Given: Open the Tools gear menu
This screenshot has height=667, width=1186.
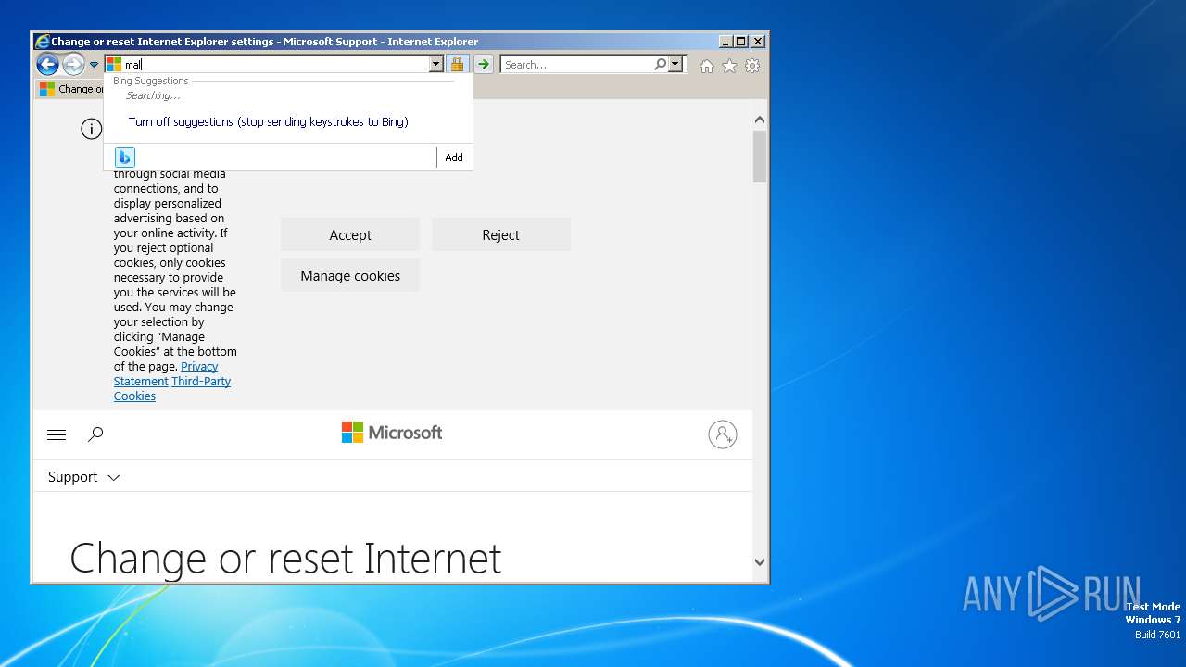Looking at the screenshot, I should coord(752,66).
